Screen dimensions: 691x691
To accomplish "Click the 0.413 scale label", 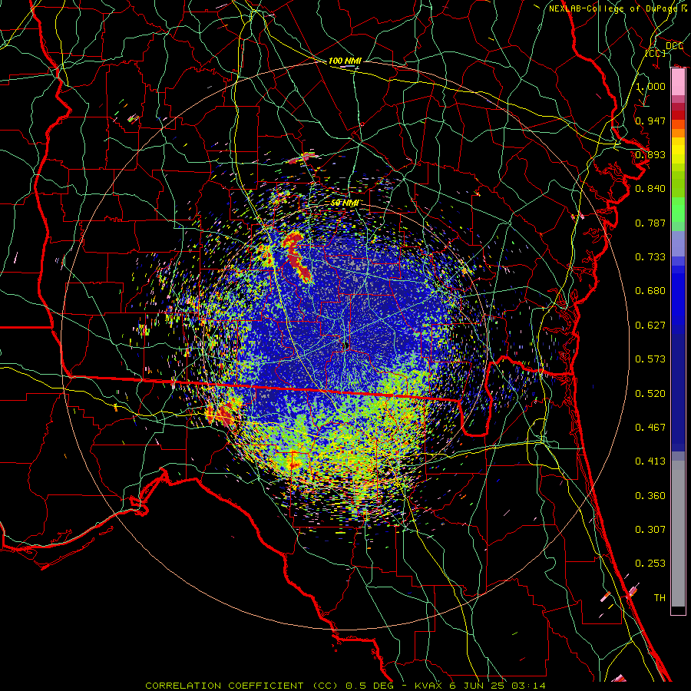I will click(x=650, y=461).
